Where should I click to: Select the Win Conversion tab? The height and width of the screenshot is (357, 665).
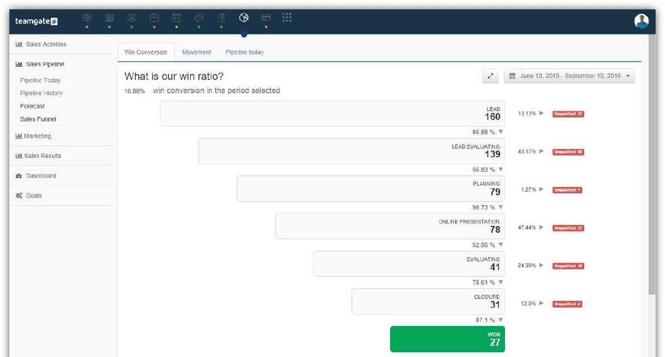pos(146,52)
